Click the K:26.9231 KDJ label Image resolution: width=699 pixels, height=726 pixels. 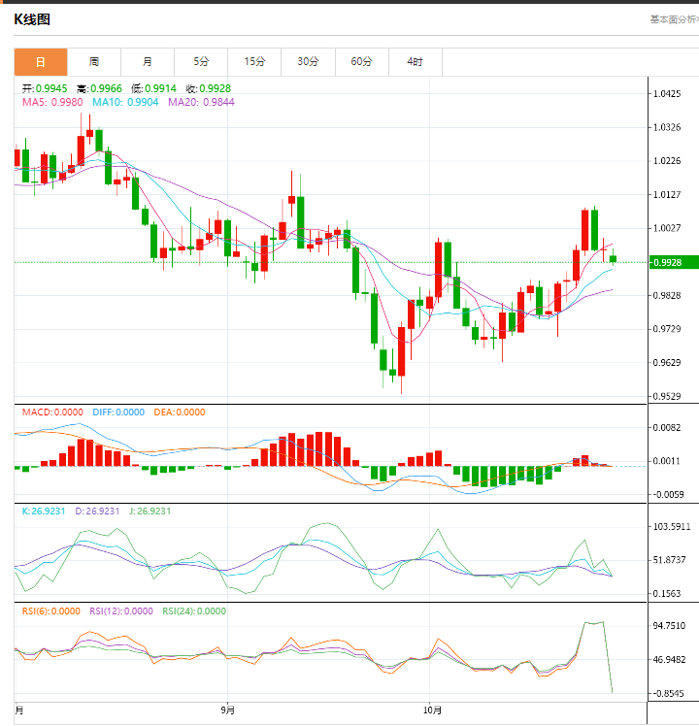pos(44,511)
